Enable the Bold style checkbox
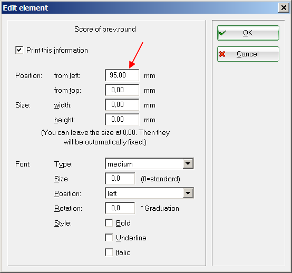292x273 pixels. pyautogui.click(x=109, y=223)
